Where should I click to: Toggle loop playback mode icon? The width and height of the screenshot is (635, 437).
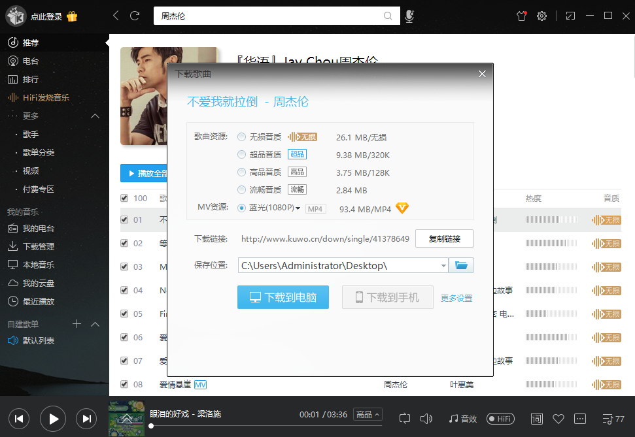(405, 419)
